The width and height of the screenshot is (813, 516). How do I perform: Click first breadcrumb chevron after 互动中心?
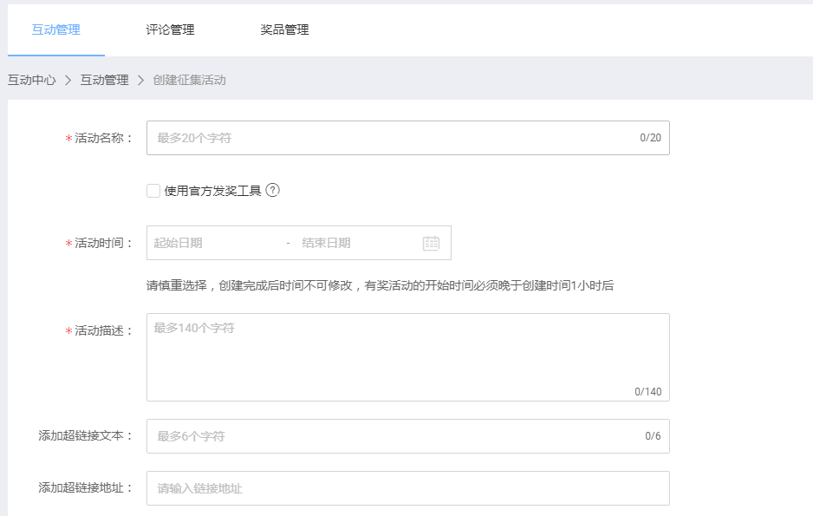pyautogui.click(x=68, y=80)
